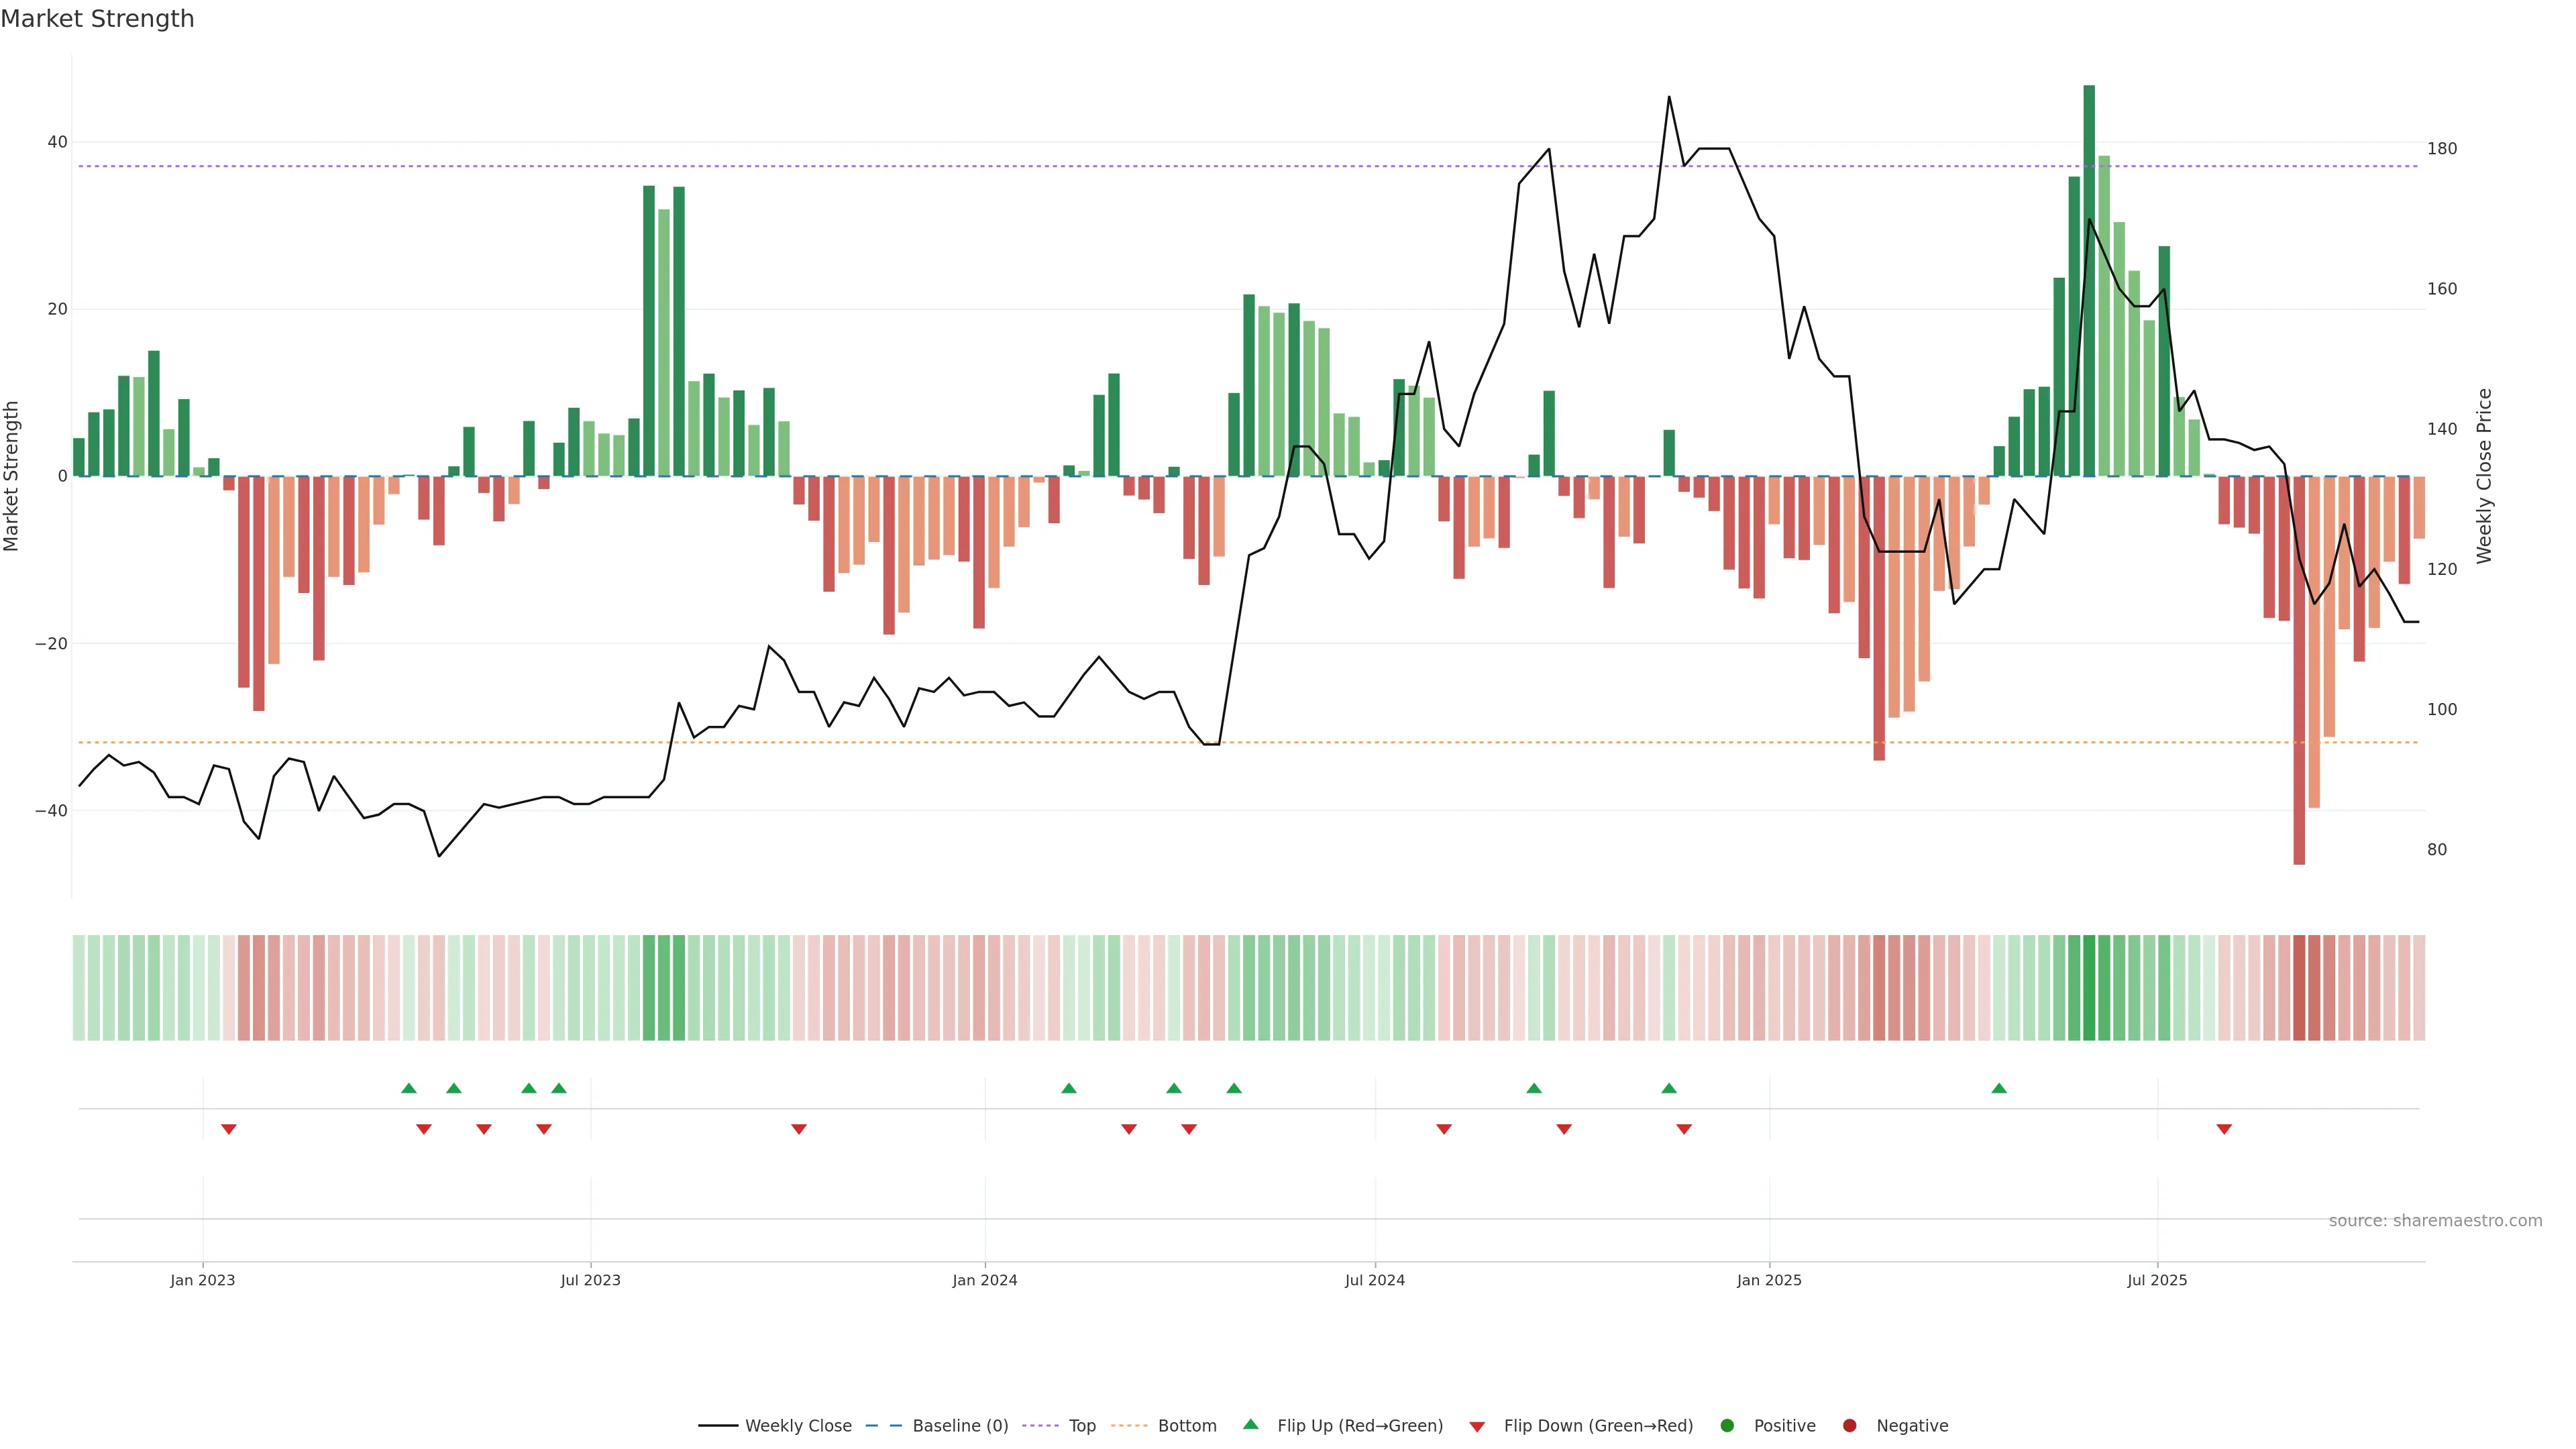Click the purple dotted Top threshold line
Image resolution: width=2576 pixels, height=1449 pixels.
tap(1000, 166)
